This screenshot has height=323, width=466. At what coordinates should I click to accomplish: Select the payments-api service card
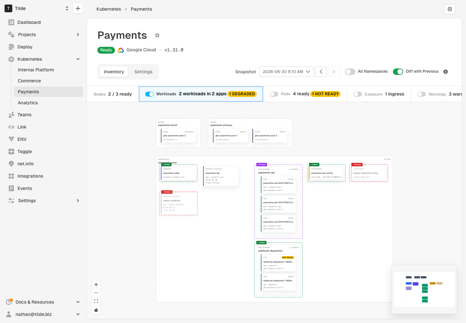coord(221,176)
